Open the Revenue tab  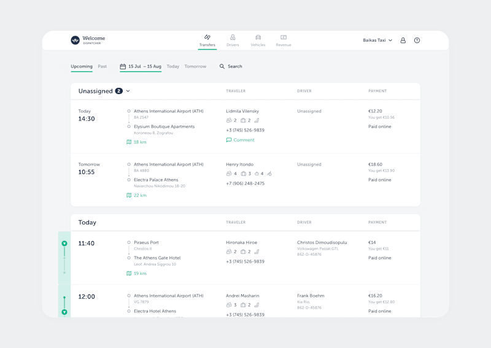284,41
